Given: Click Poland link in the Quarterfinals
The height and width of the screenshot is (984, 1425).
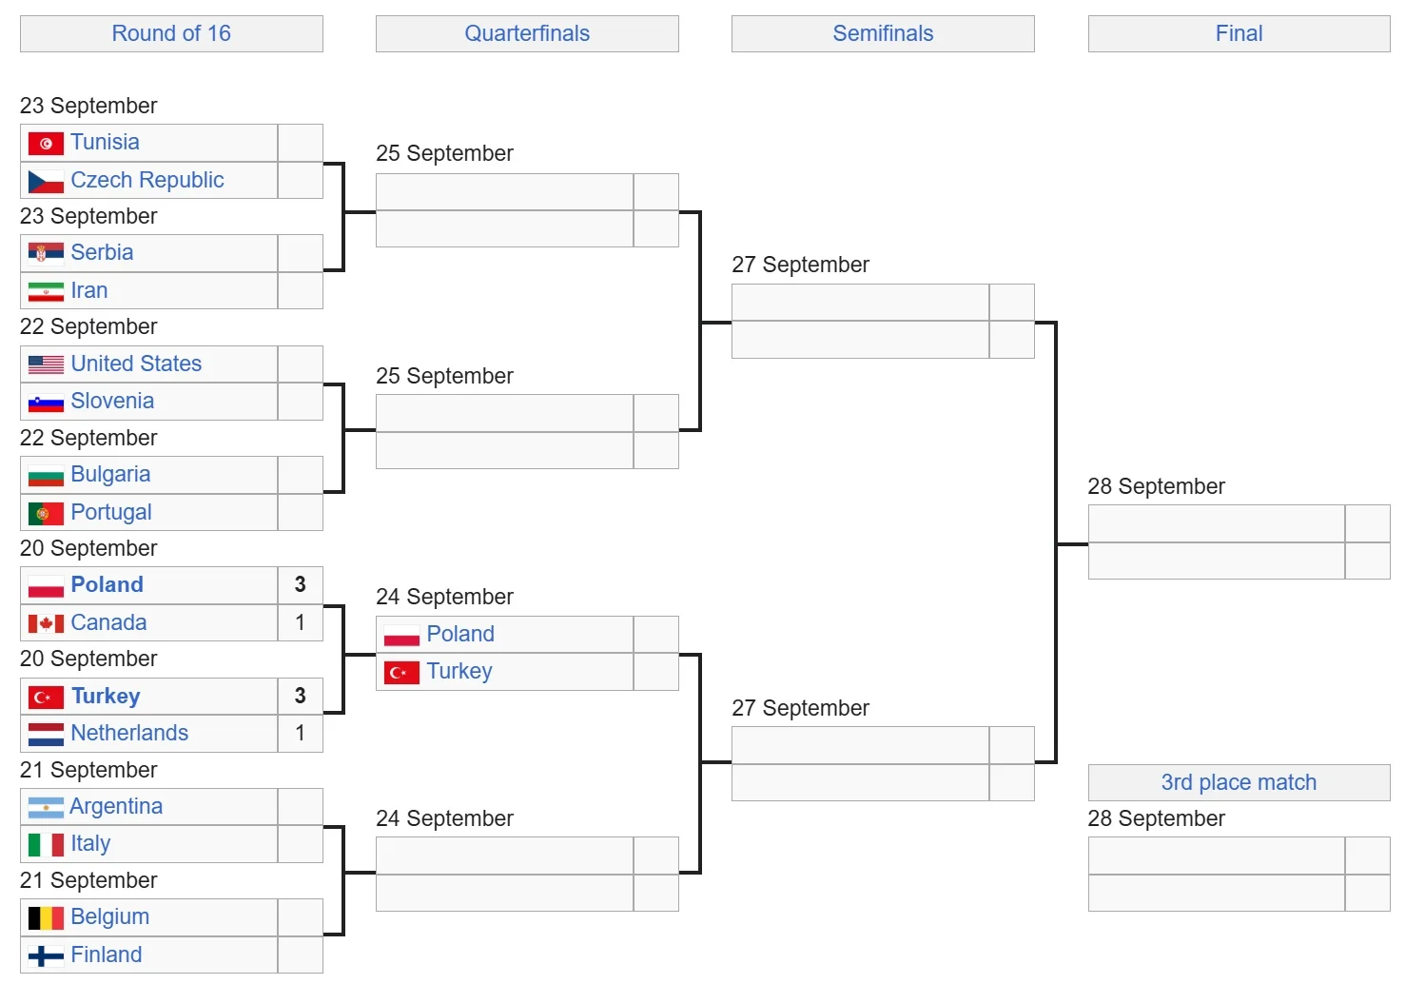Looking at the screenshot, I should click(460, 634).
